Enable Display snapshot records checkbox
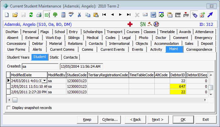The width and height of the screenshot is (220, 127). pos(9,108)
